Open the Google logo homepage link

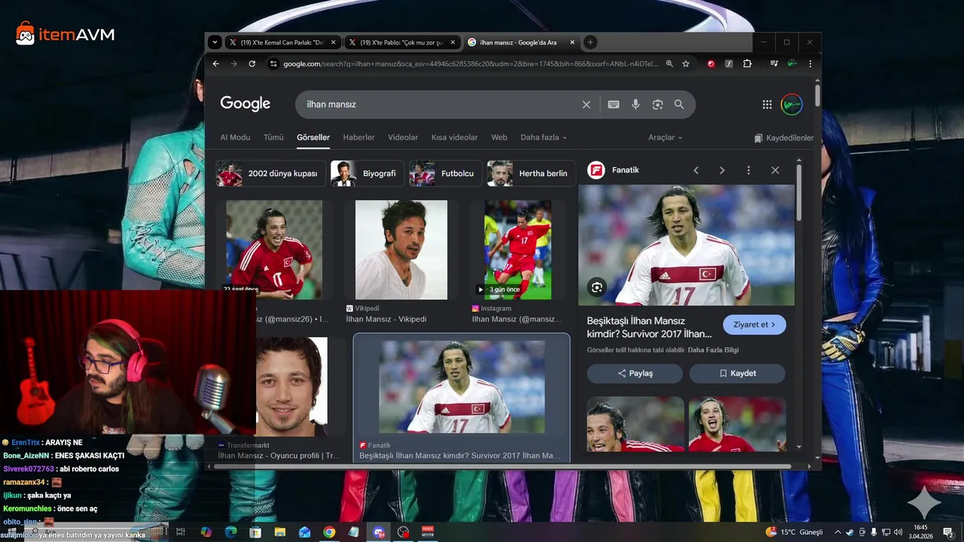point(245,104)
